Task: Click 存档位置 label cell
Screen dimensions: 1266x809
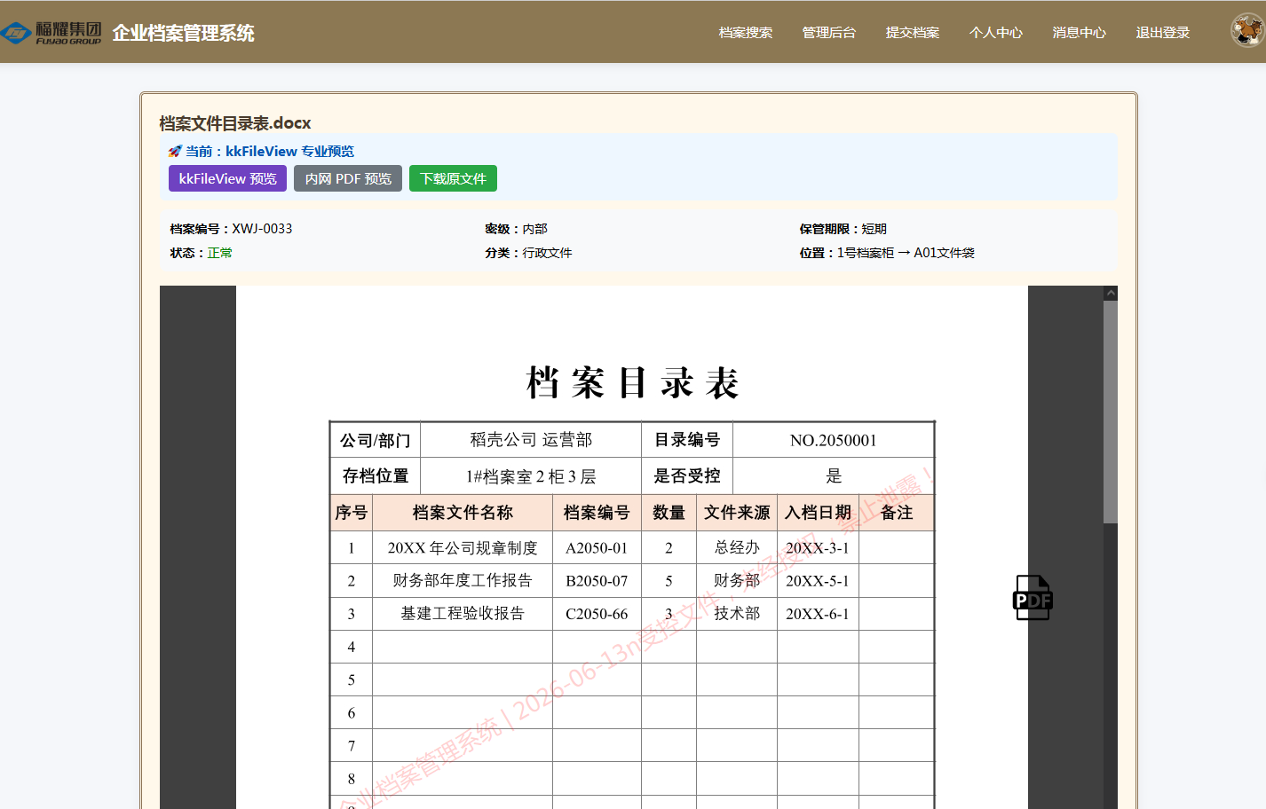Action: (375, 476)
